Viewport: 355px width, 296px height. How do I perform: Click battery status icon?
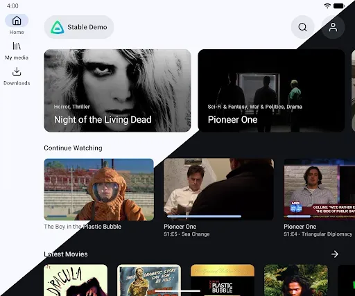pyautogui.click(x=339, y=6)
